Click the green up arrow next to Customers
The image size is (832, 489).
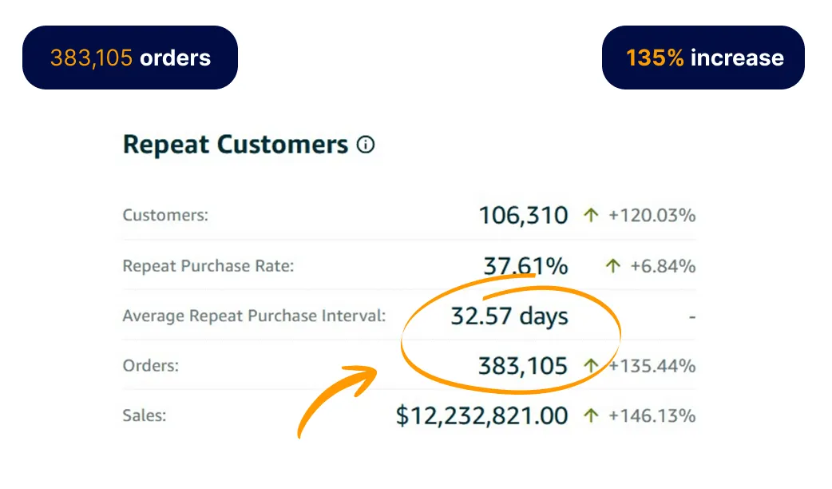591,215
